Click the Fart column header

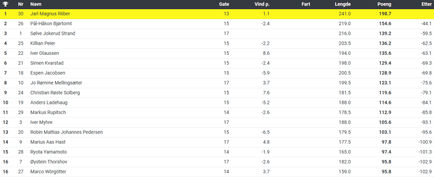click(x=305, y=4)
